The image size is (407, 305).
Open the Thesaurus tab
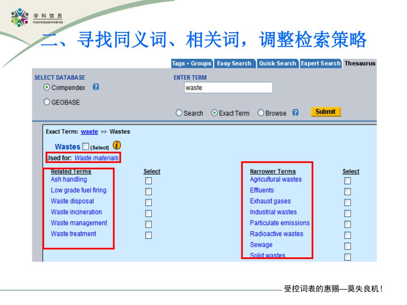360,64
